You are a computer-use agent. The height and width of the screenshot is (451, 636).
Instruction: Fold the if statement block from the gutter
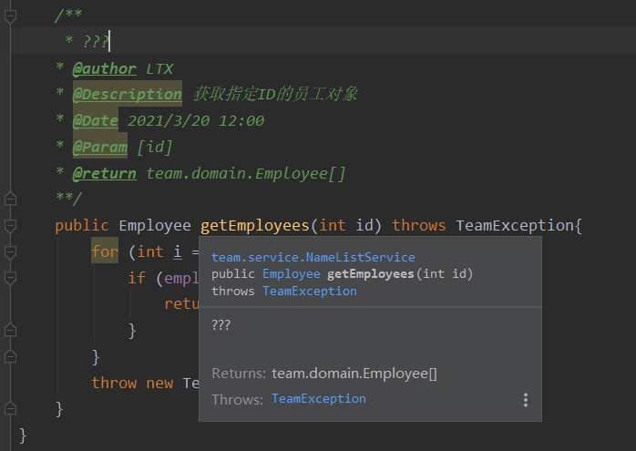10,278
